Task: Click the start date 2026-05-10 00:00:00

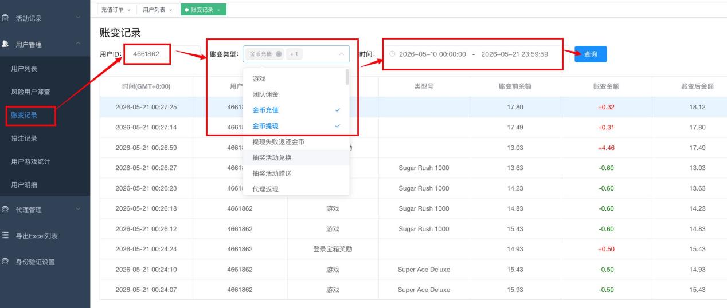Action: [432, 54]
